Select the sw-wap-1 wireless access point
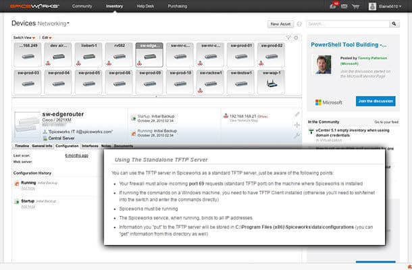The image size is (412, 270). (x=271, y=82)
